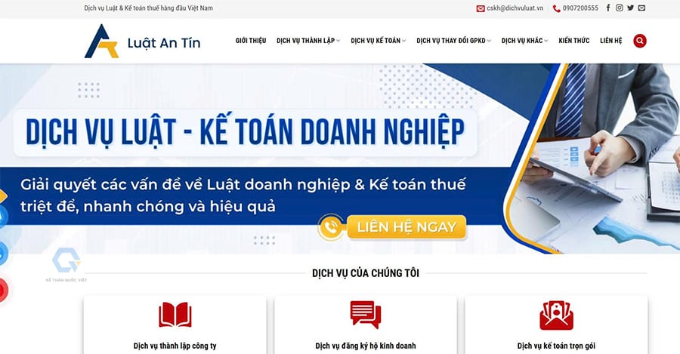Click the cskh@dichvuluat.vn email link
Screen dimensions: 680x354
pos(515,8)
